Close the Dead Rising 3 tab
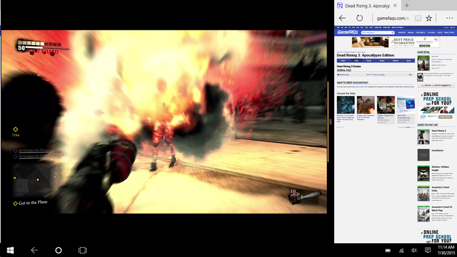The height and width of the screenshot is (257, 457). coord(395,5)
